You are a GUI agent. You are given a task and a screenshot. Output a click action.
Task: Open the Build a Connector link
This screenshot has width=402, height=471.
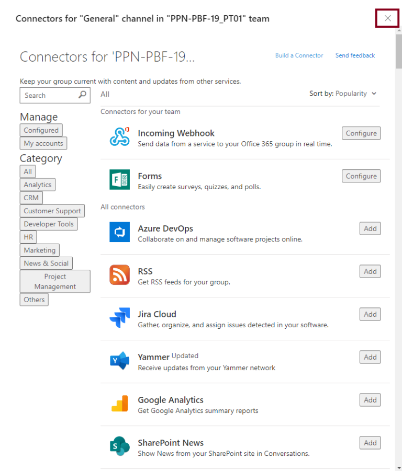[x=299, y=55]
